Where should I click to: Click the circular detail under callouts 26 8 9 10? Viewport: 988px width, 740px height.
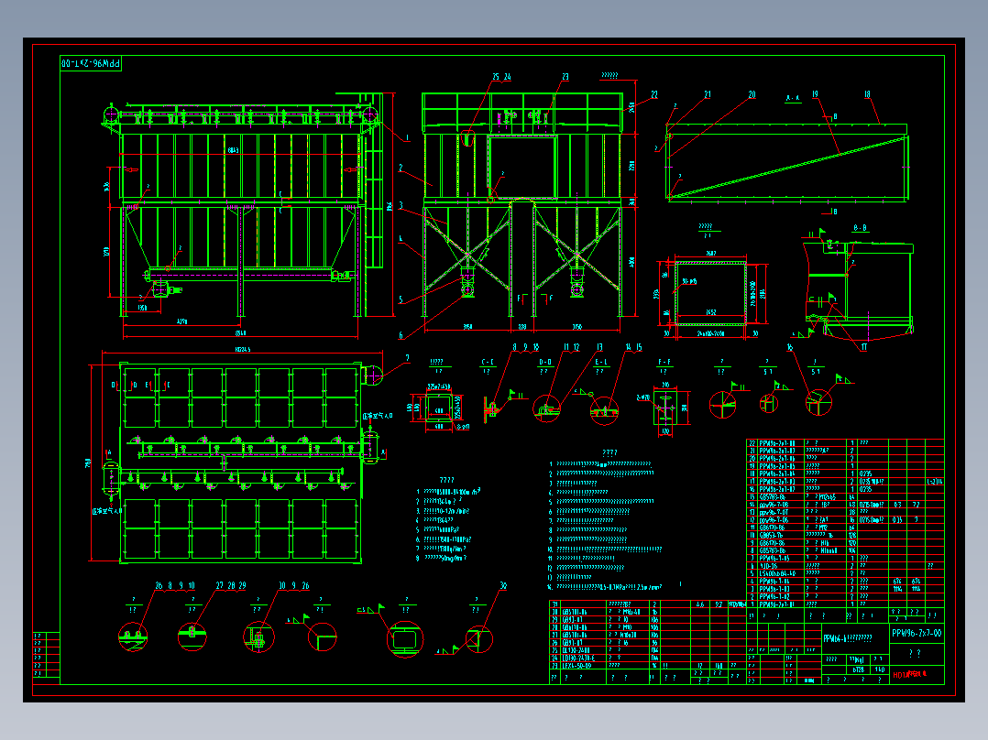133,637
